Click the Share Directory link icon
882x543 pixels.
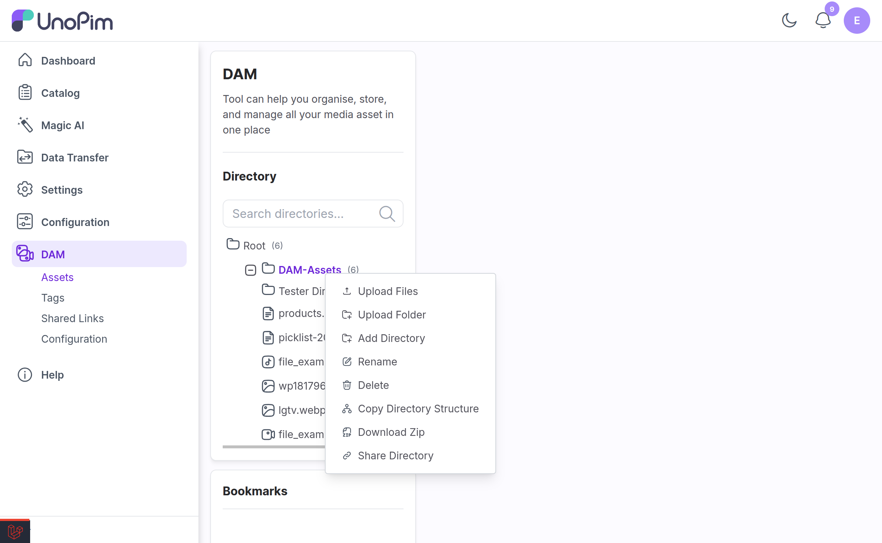pos(347,456)
